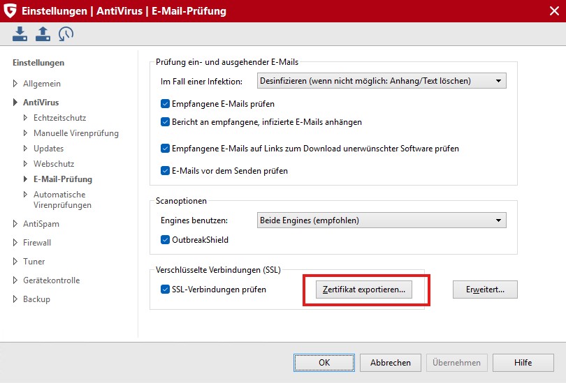Open the Erweitert advanced options
The height and width of the screenshot is (383, 566).
coord(485,290)
